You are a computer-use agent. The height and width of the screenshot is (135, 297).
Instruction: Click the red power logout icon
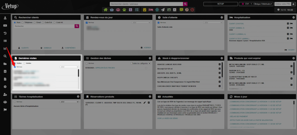pyautogui.click(x=193, y=10)
